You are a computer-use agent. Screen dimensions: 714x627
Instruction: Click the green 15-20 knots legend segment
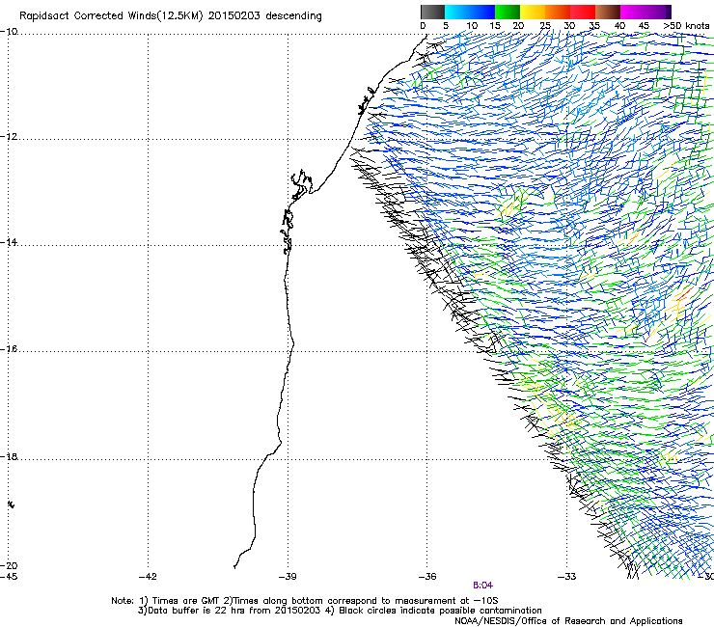coord(508,12)
